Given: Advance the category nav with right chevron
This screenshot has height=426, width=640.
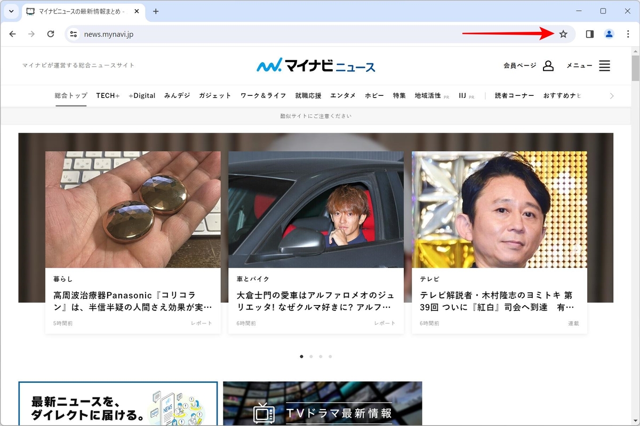Looking at the screenshot, I should point(612,96).
